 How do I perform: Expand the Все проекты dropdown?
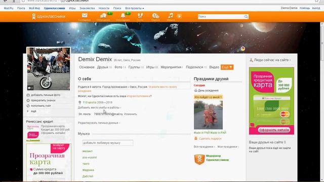point(135,8)
